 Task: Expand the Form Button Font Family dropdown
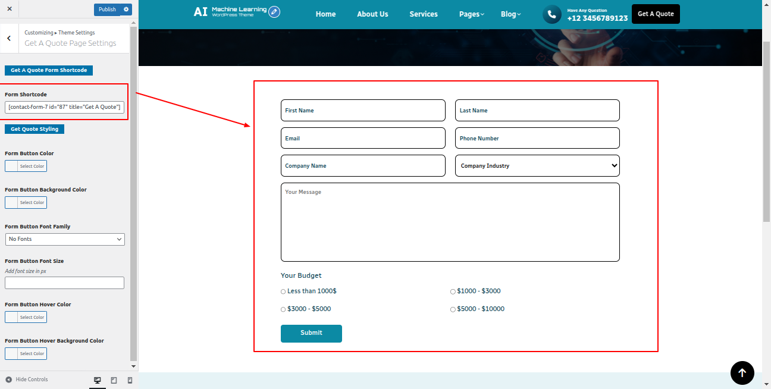pos(65,239)
